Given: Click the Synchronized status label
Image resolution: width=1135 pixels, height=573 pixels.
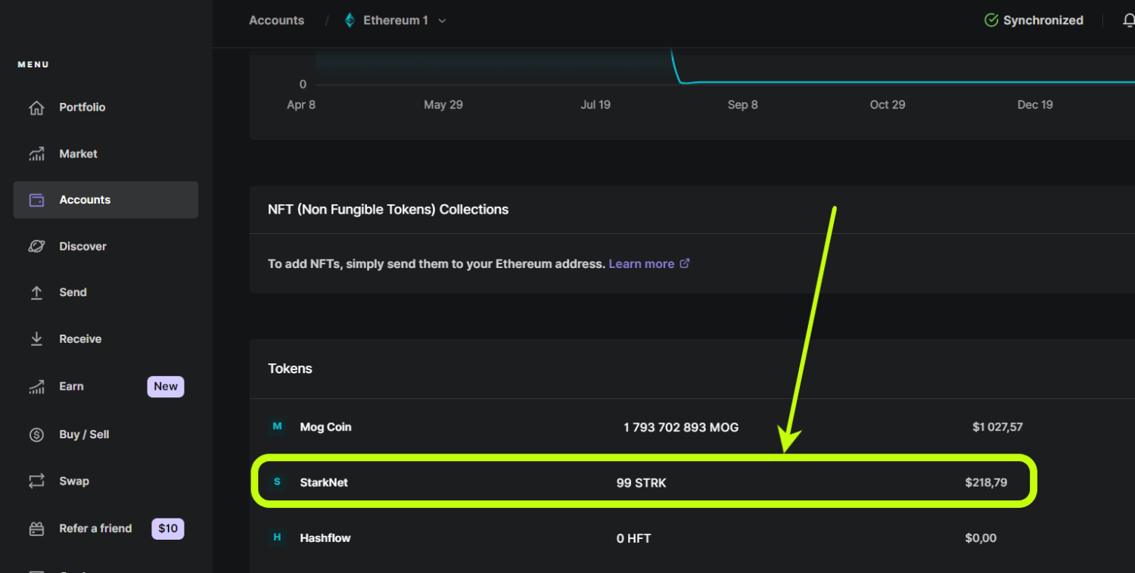Looking at the screenshot, I should click(x=1043, y=20).
